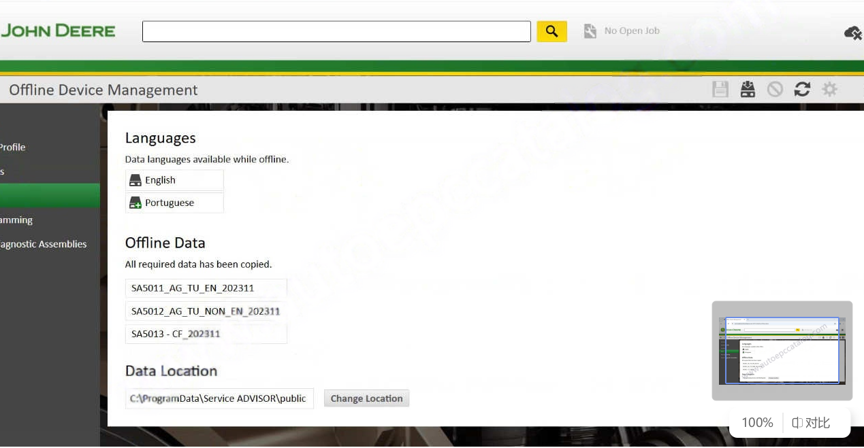864x448 pixels.
Task: Click the 100% zoom level control
Action: tap(756, 422)
